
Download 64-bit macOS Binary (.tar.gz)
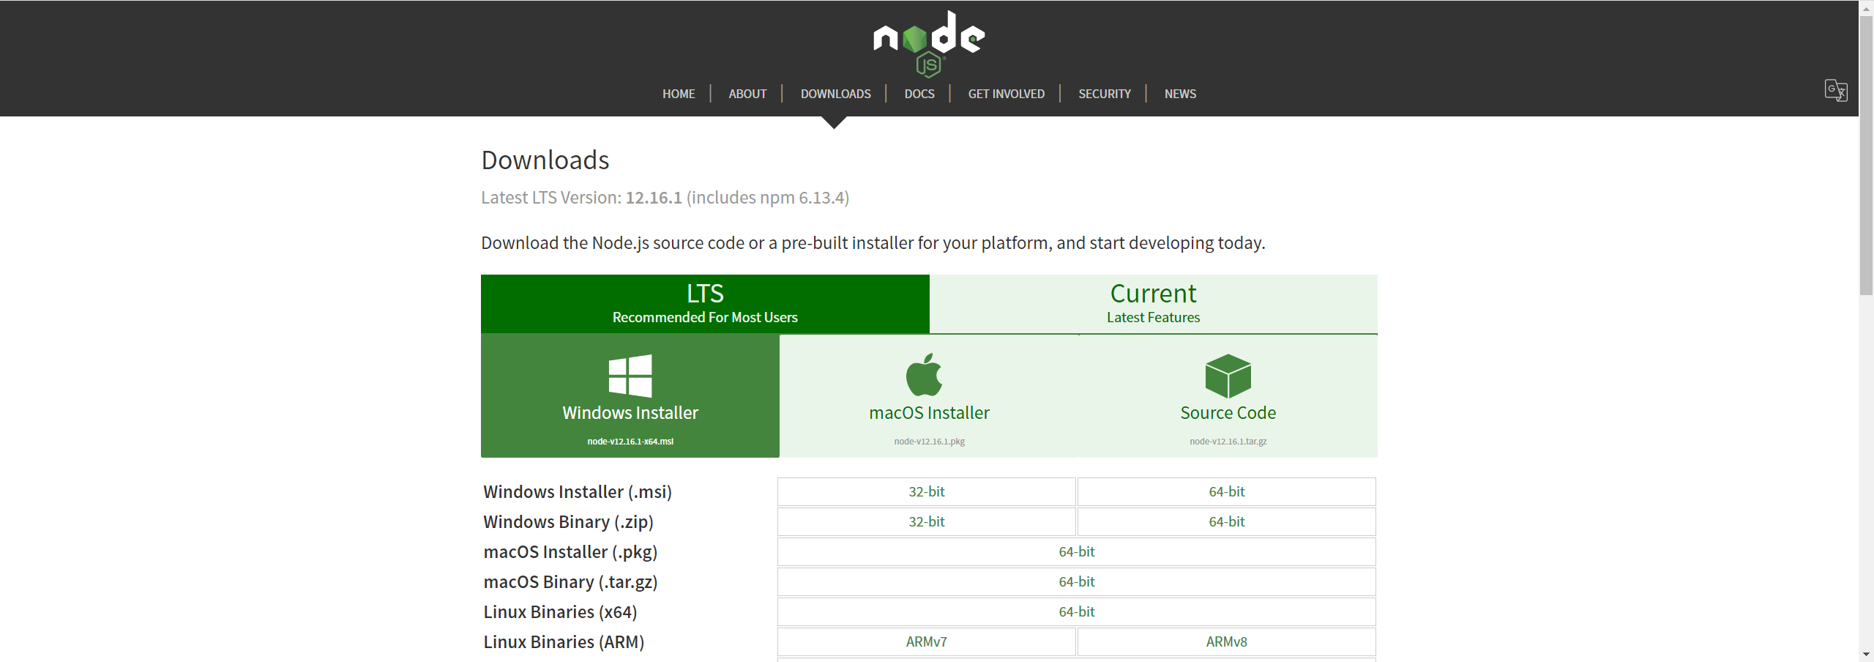1077,582
